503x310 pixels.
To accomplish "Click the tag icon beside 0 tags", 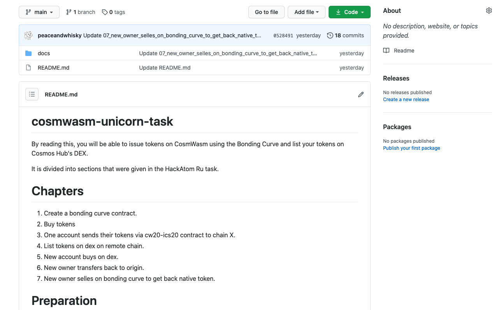I will coord(105,12).
